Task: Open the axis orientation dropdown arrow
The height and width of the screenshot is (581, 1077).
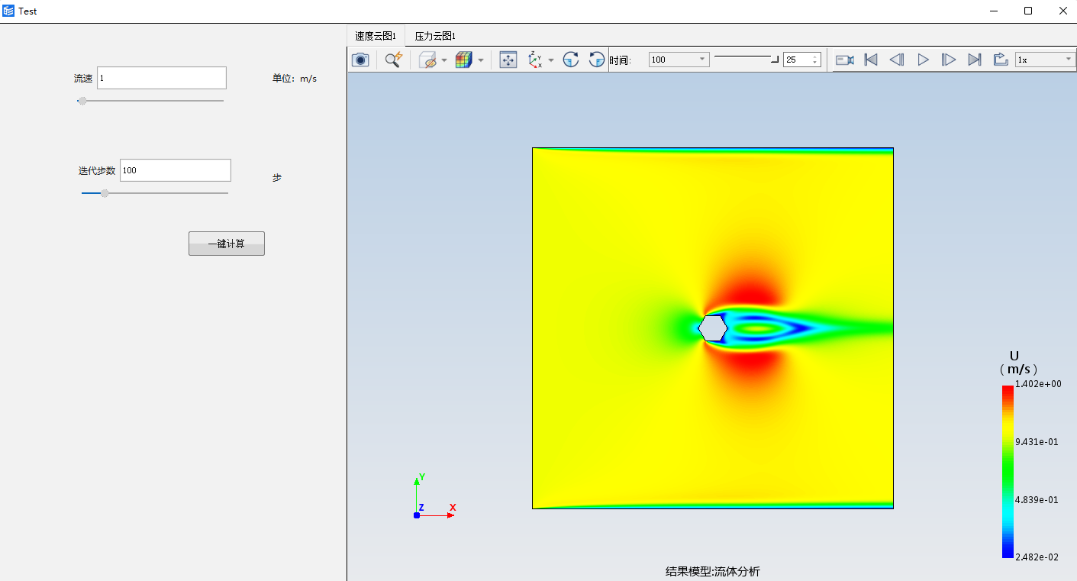Action: pyautogui.click(x=551, y=60)
